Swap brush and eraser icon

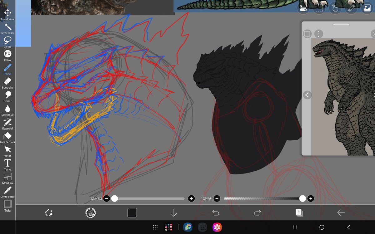[49, 213]
